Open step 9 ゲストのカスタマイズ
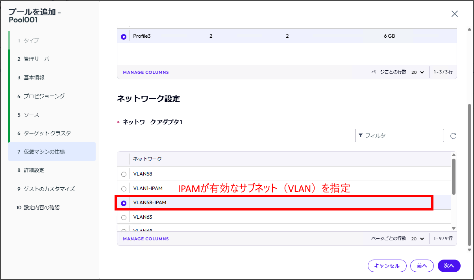The height and width of the screenshot is (280, 474). (49, 189)
